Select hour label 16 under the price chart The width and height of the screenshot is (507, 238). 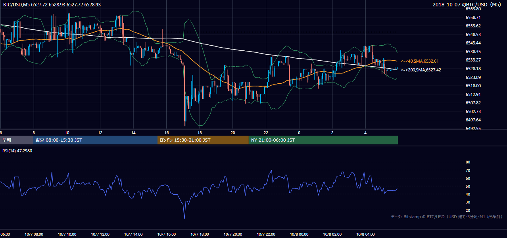[167, 133]
